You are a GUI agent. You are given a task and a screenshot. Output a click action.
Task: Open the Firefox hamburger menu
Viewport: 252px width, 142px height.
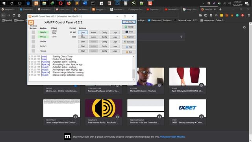pos(249,15)
